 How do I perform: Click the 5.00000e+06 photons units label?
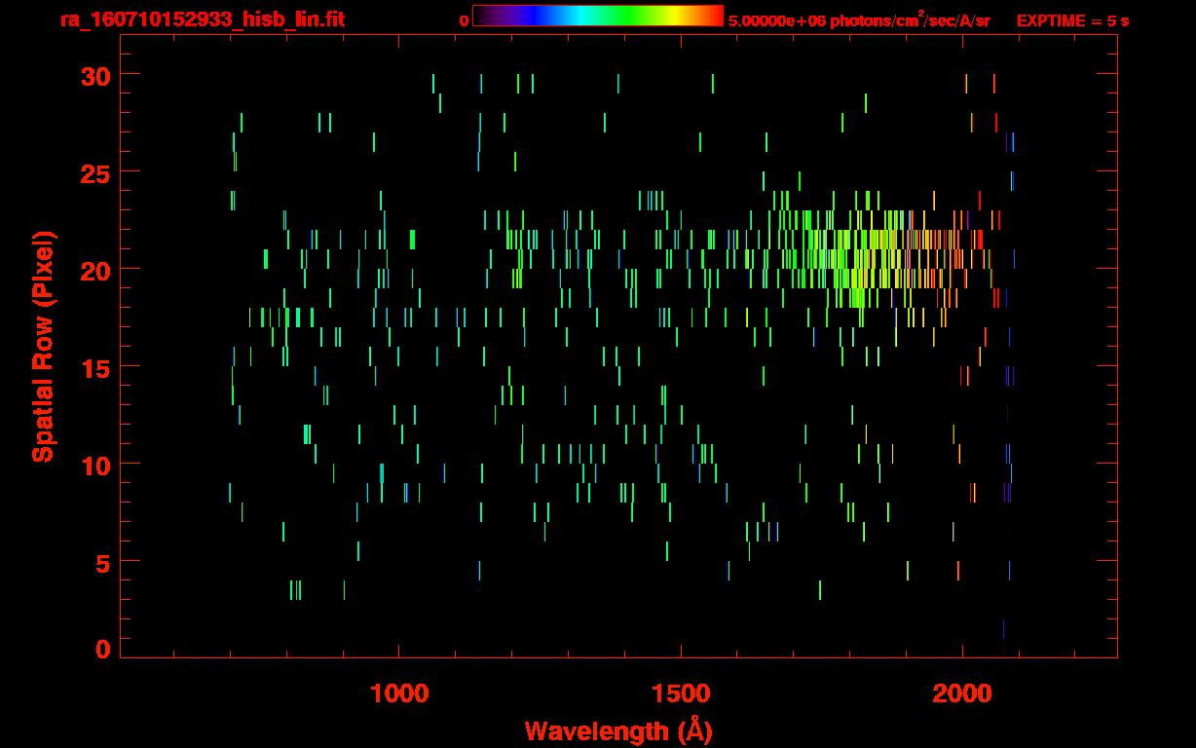click(x=859, y=20)
